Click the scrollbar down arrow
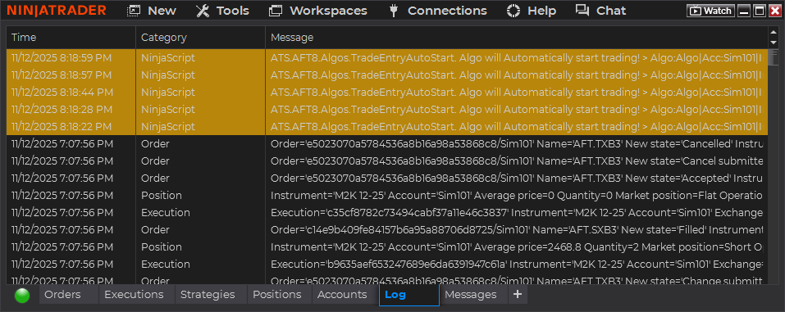 coord(773,43)
